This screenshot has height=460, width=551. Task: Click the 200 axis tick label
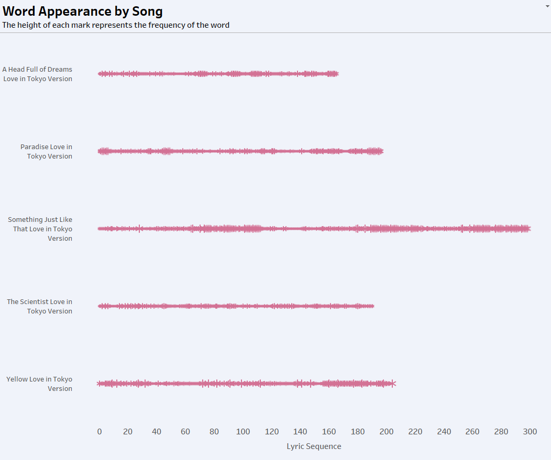[x=387, y=432]
